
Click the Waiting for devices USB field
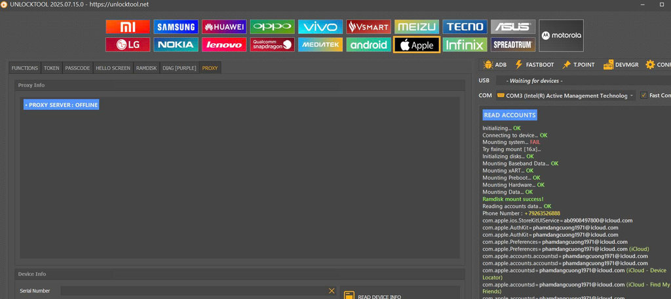click(x=583, y=80)
